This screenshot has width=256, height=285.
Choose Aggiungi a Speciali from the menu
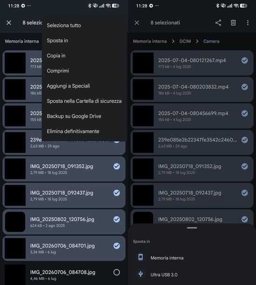(x=68, y=86)
